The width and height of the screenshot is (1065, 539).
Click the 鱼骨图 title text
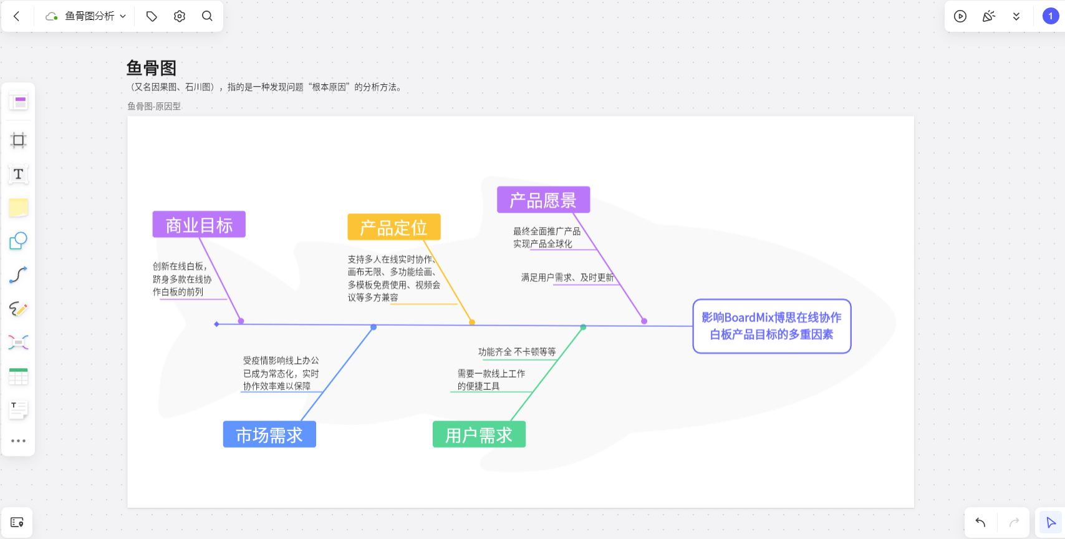(x=152, y=68)
